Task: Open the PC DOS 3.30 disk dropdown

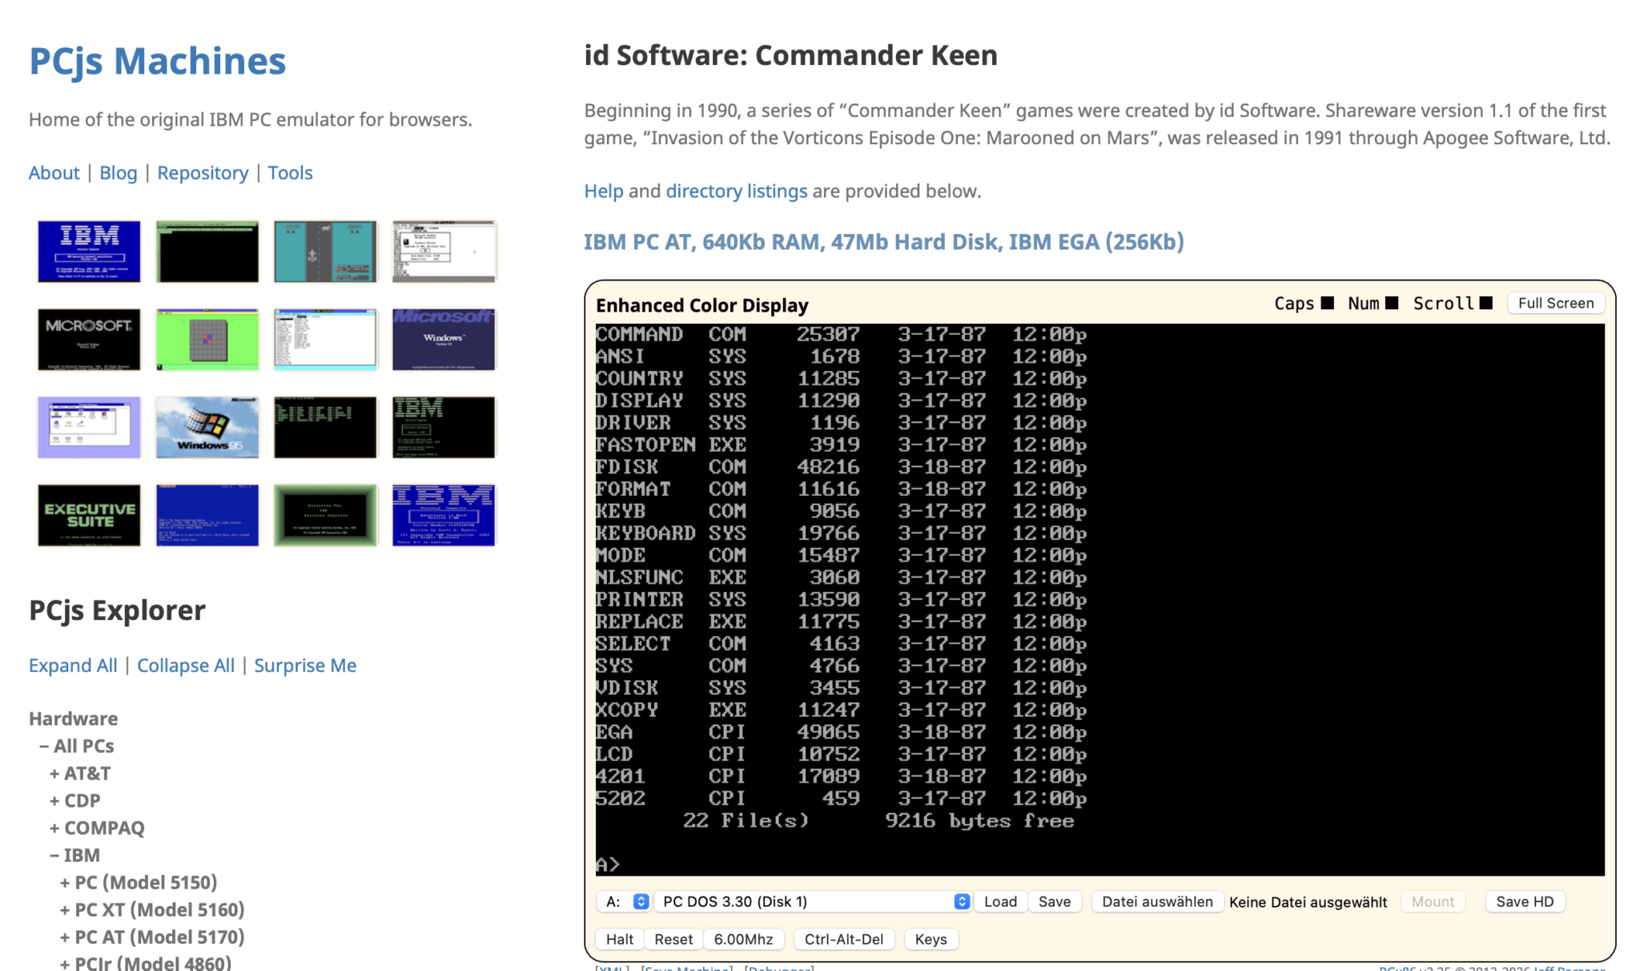Action: pyautogui.click(x=814, y=901)
